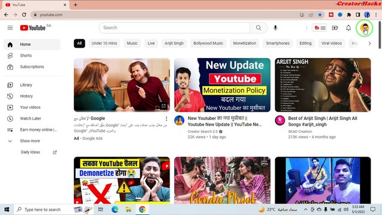The height and width of the screenshot is (215, 382).
Task: Open Chrome profile avatar in toolbar
Action: pyautogui.click(x=367, y=15)
